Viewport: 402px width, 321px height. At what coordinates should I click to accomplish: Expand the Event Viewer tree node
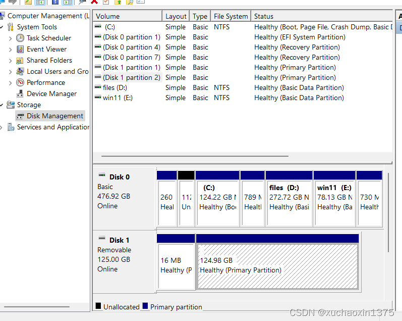(x=11, y=49)
